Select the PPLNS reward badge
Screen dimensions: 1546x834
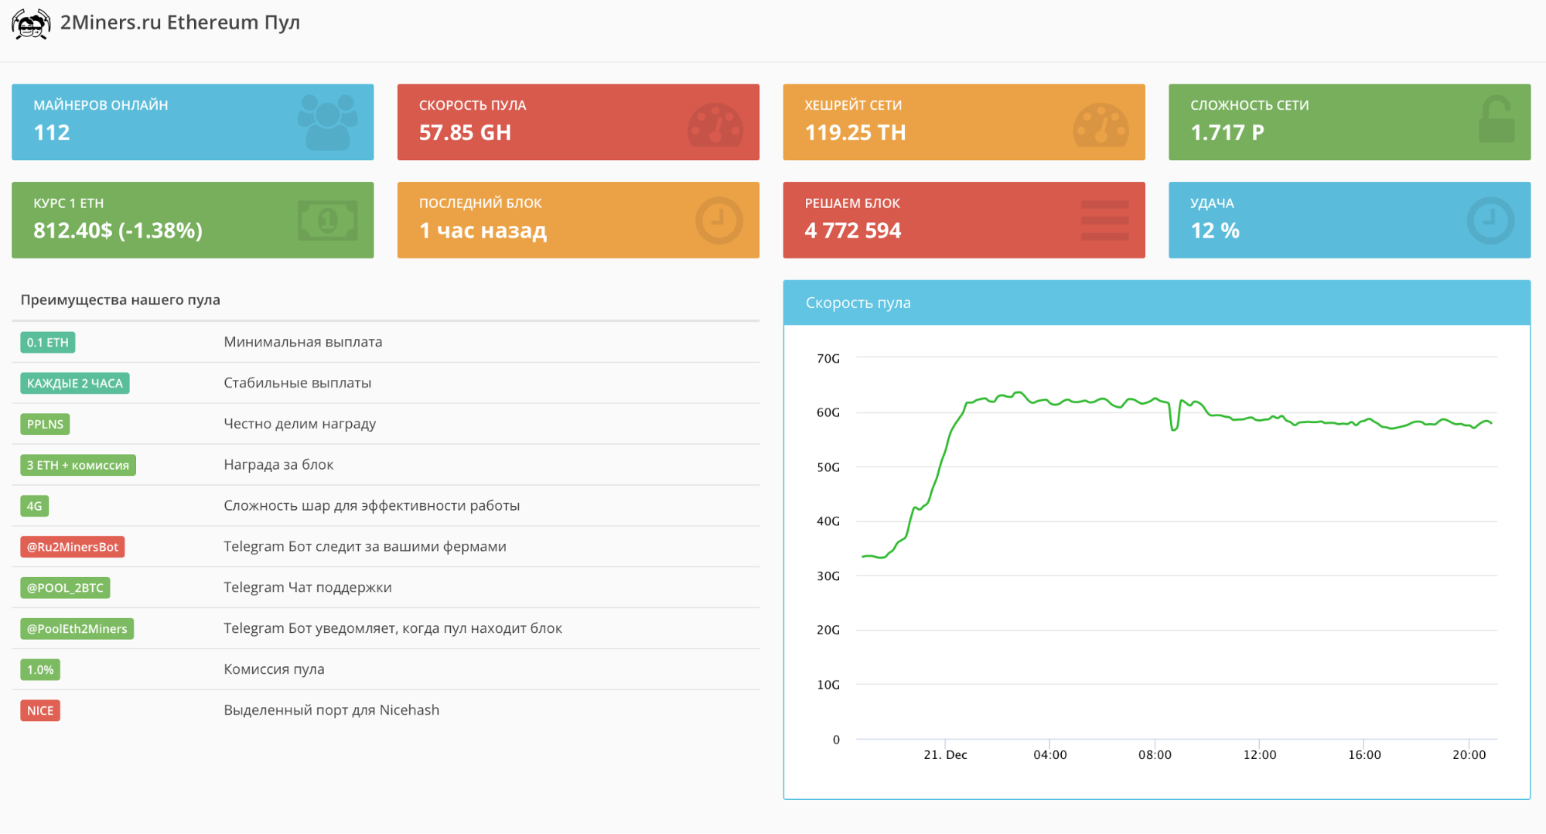tap(45, 424)
